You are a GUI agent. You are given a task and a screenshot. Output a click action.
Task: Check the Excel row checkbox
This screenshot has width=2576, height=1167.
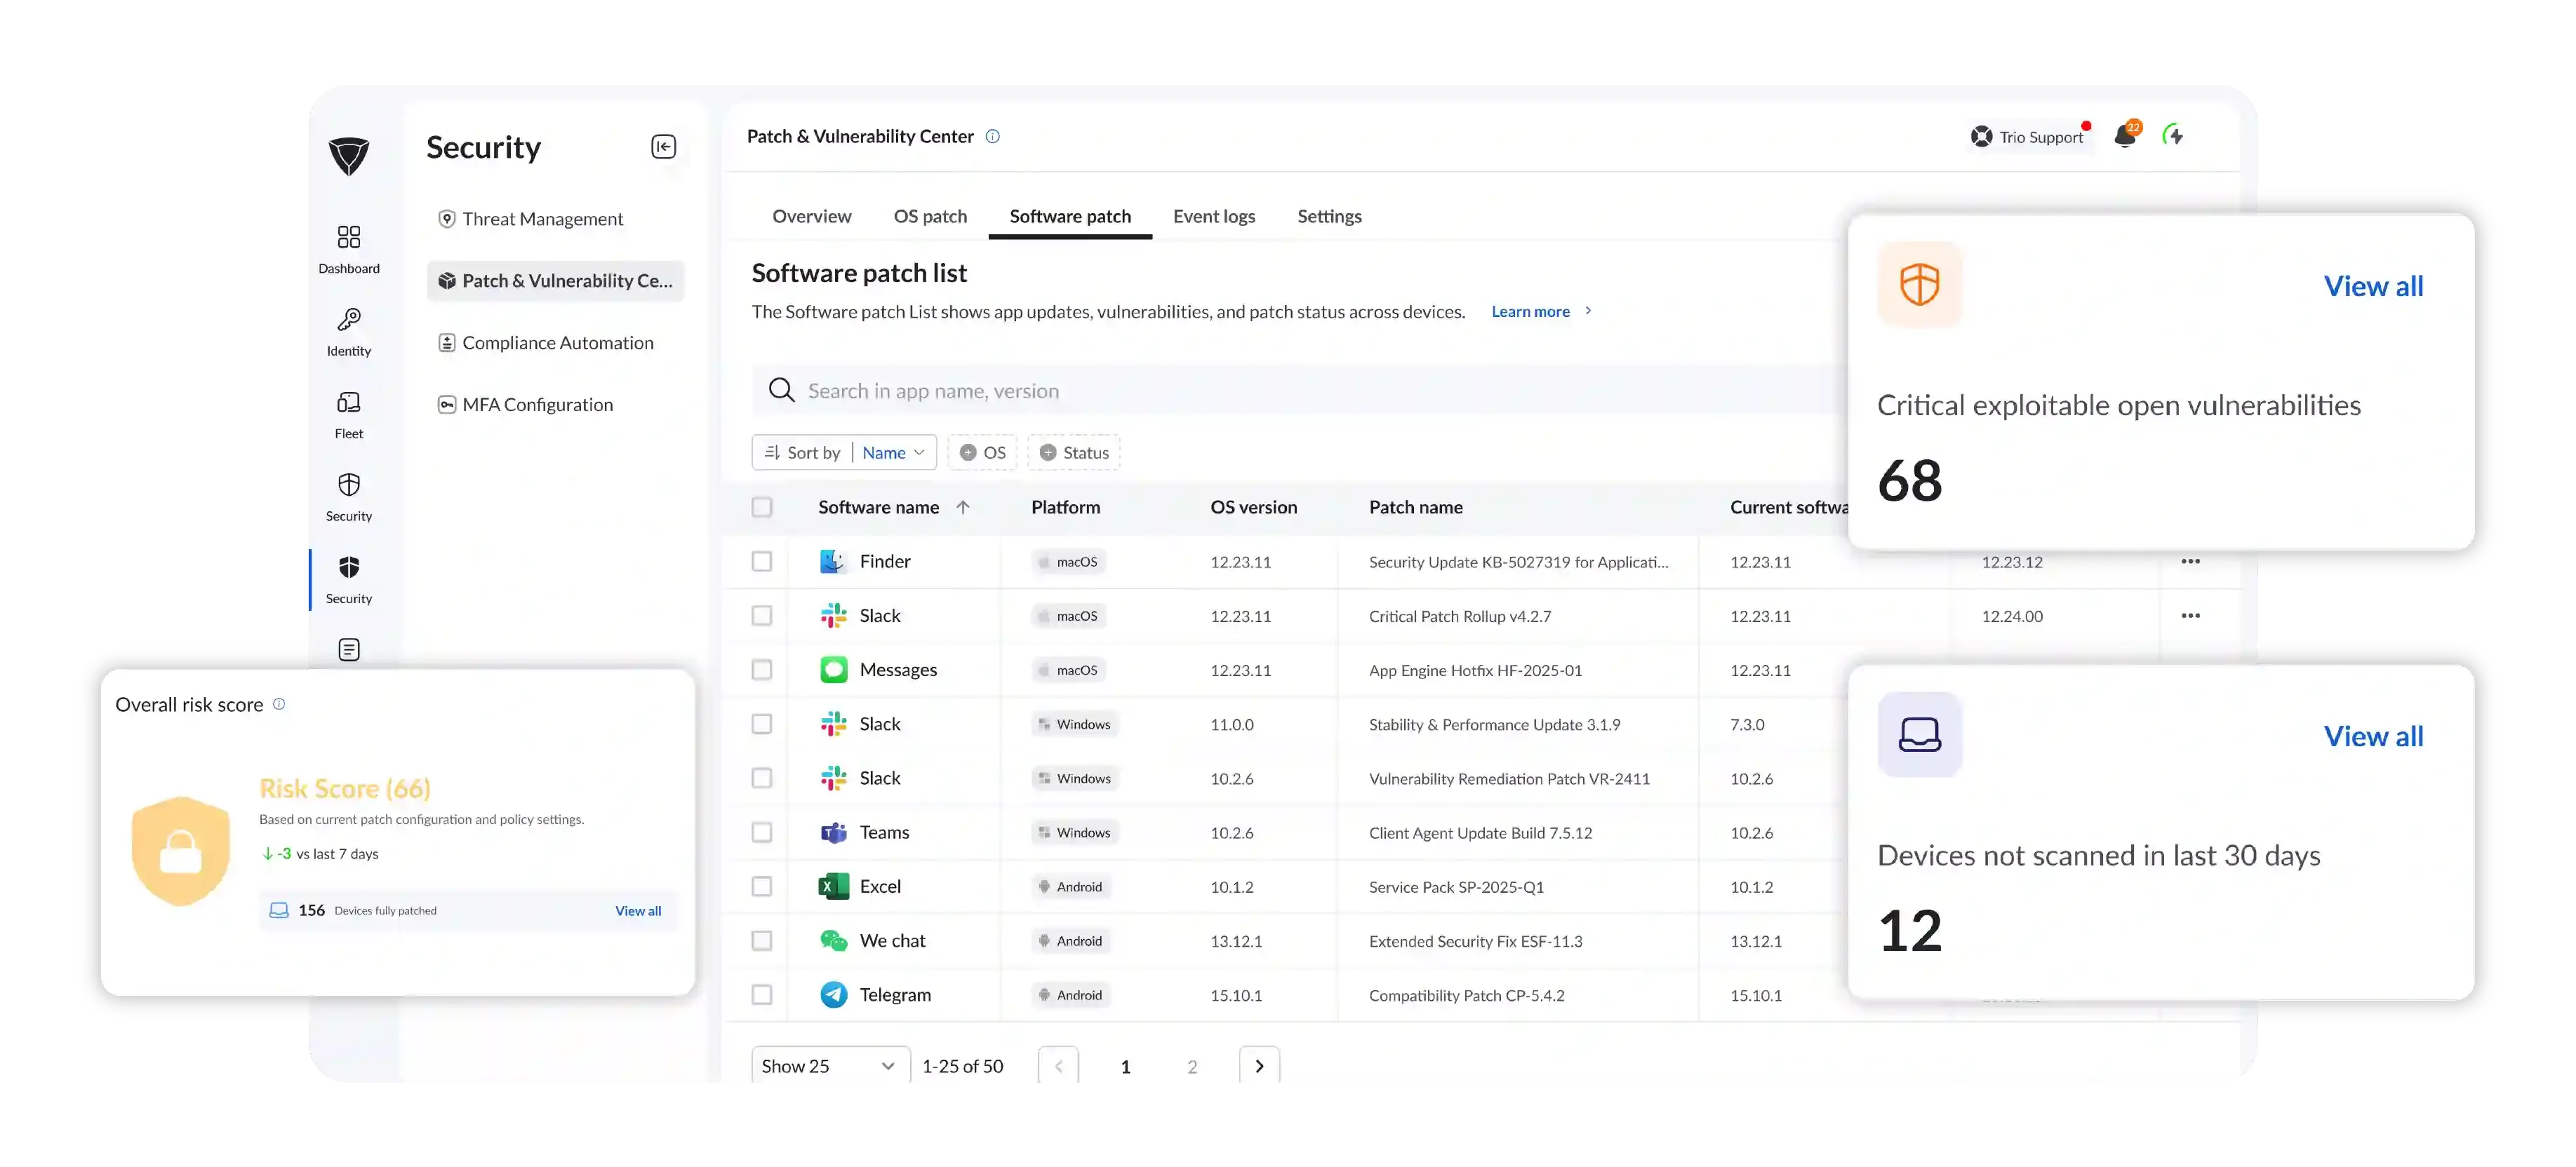pos(762,885)
